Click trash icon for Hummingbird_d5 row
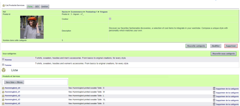The image size is (240, 106). tap(214, 104)
